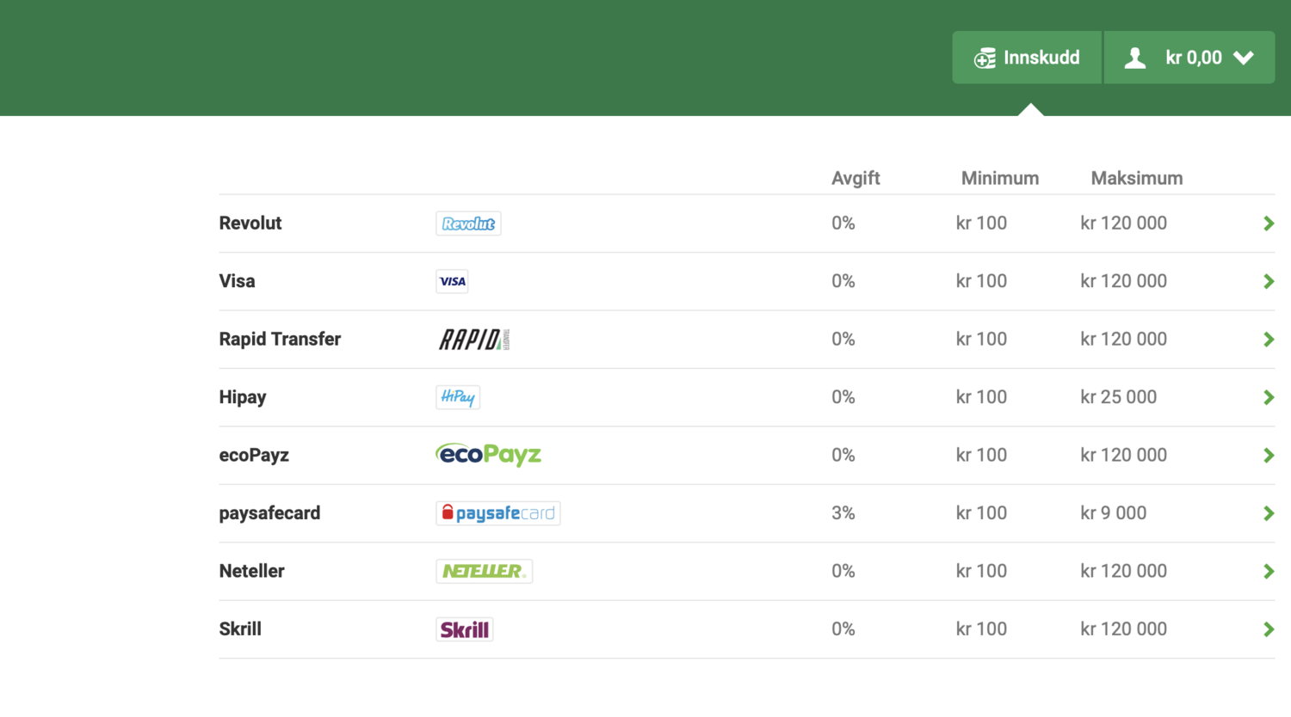Open the Skrill row chevron
1291x717 pixels.
point(1269,629)
